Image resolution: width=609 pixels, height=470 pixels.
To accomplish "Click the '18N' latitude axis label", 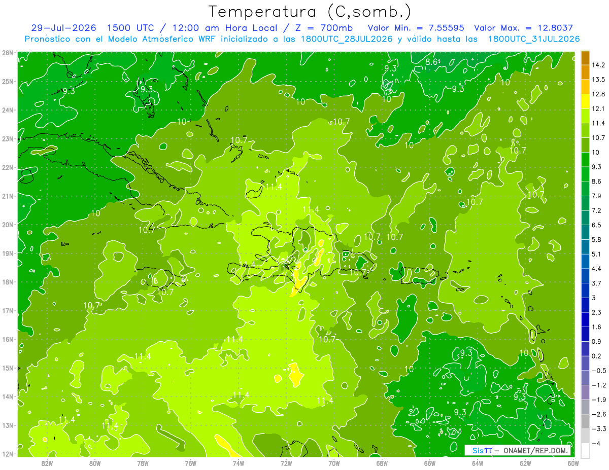I will [7, 282].
